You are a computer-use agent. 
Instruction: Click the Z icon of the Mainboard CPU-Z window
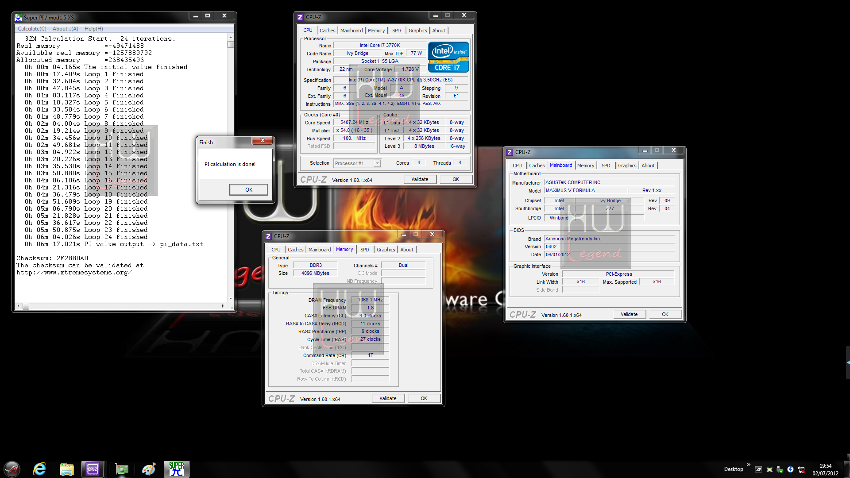510,152
